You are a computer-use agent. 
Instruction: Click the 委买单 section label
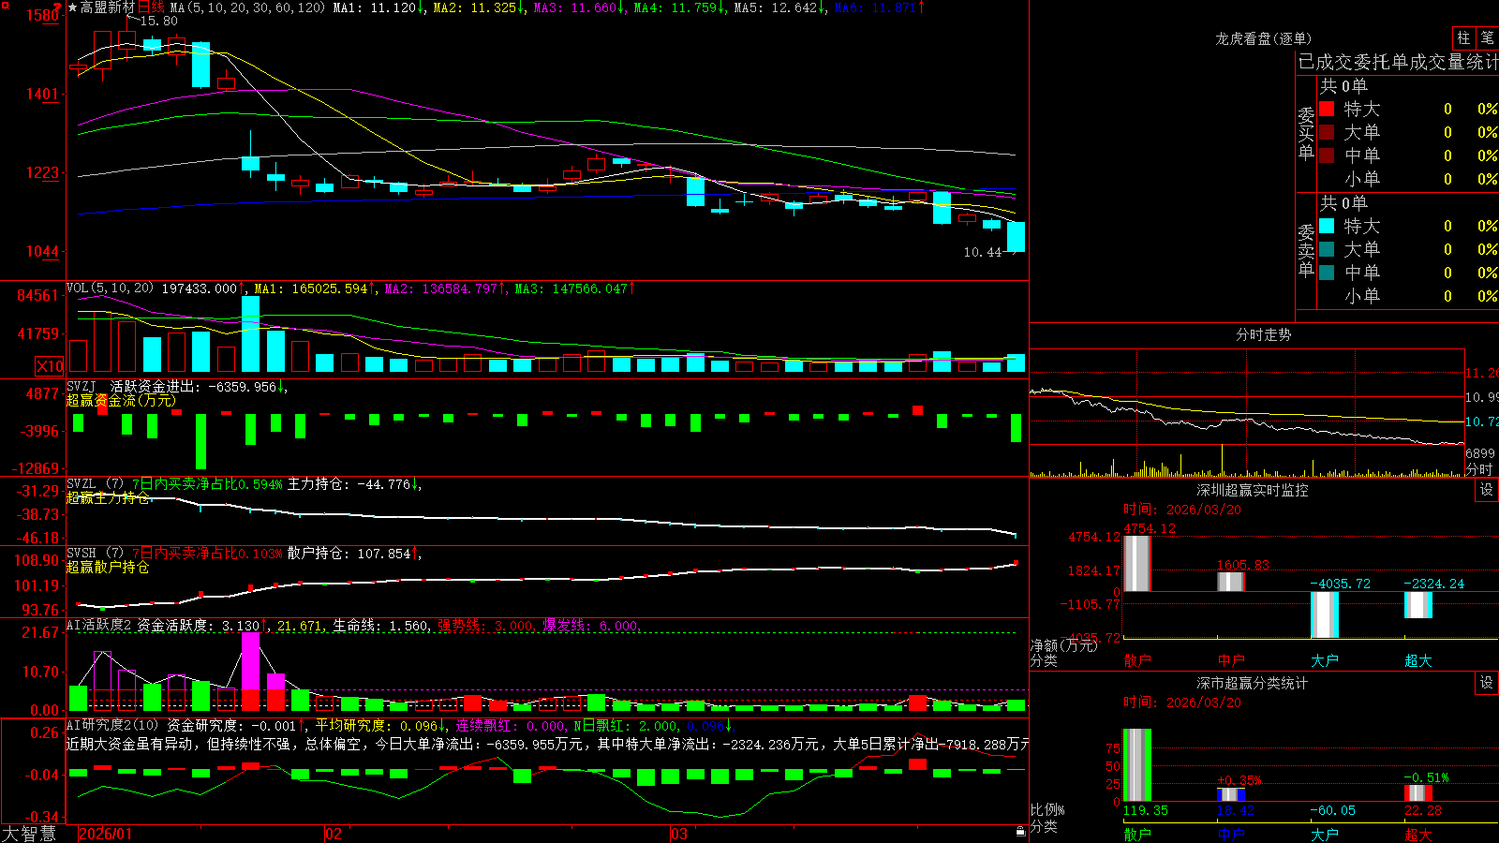coord(1306,133)
